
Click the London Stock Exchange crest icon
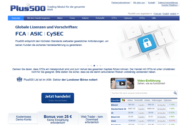20,80
